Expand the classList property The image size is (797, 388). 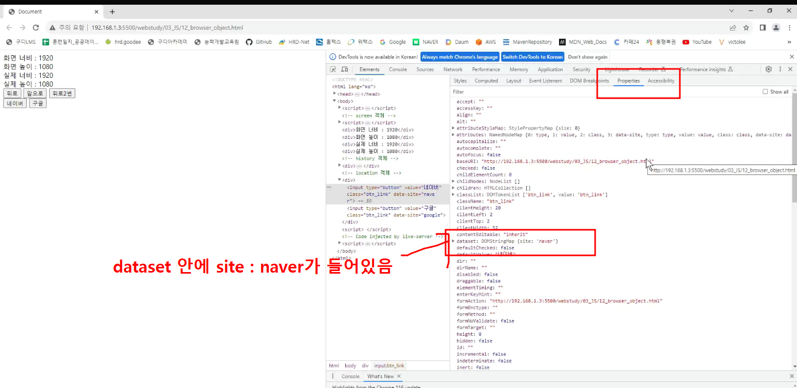[x=453, y=194]
